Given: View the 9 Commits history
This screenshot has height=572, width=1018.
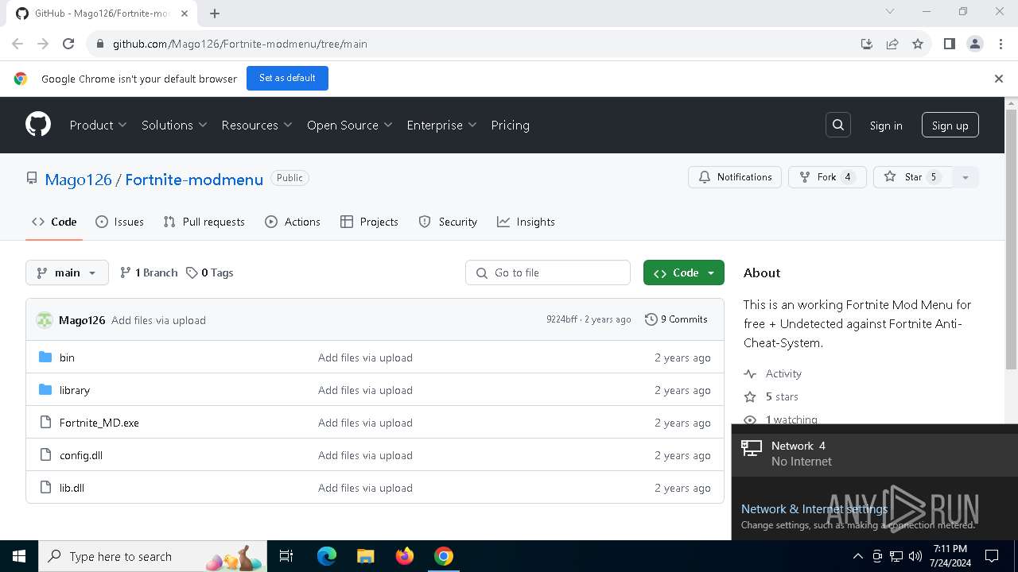Looking at the screenshot, I should [676, 319].
